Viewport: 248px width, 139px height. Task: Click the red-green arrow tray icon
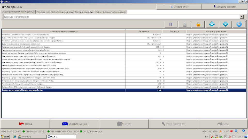click(x=212, y=137)
